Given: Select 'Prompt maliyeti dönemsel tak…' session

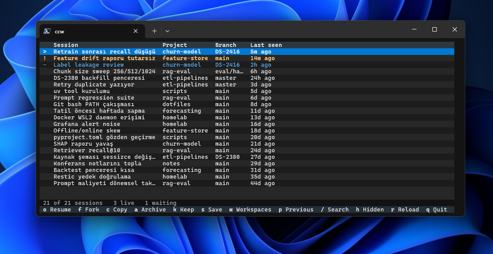Looking at the screenshot, I should pyautogui.click(x=247, y=183).
